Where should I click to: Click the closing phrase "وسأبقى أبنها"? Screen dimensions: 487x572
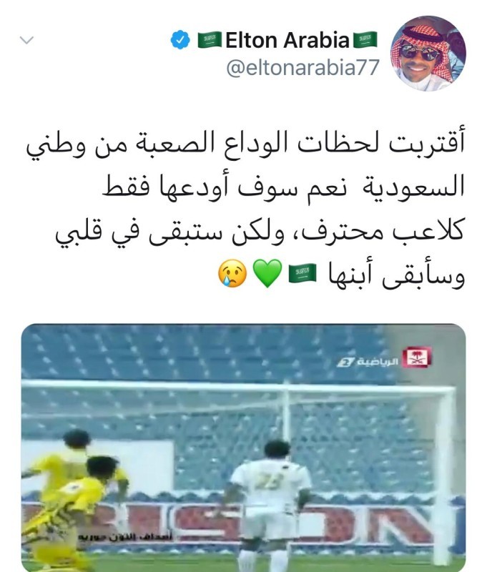[x=396, y=274]
